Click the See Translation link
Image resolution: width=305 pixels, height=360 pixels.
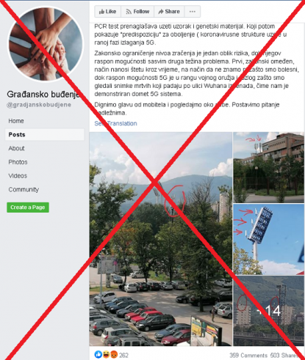(x=115, y=123)
